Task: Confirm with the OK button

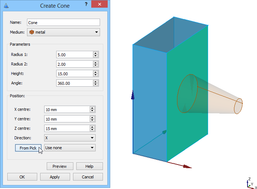Action: [x=22, y=177]
